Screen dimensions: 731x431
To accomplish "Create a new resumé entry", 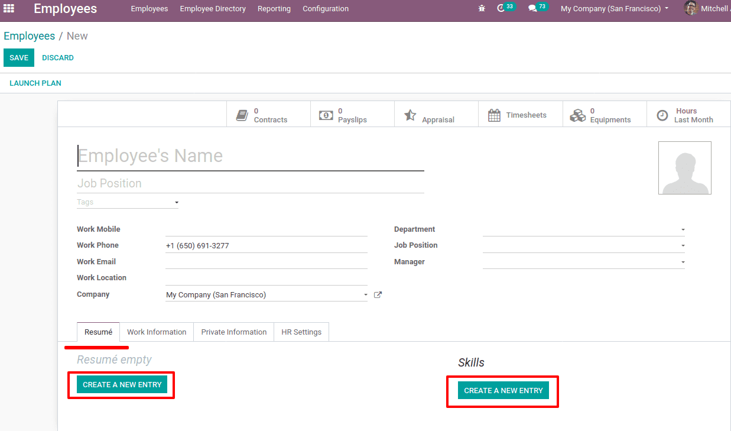I will 122,384.
